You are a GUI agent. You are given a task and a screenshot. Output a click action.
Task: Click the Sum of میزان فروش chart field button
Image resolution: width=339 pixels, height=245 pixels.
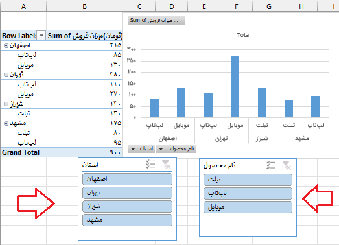pos(156,21)
